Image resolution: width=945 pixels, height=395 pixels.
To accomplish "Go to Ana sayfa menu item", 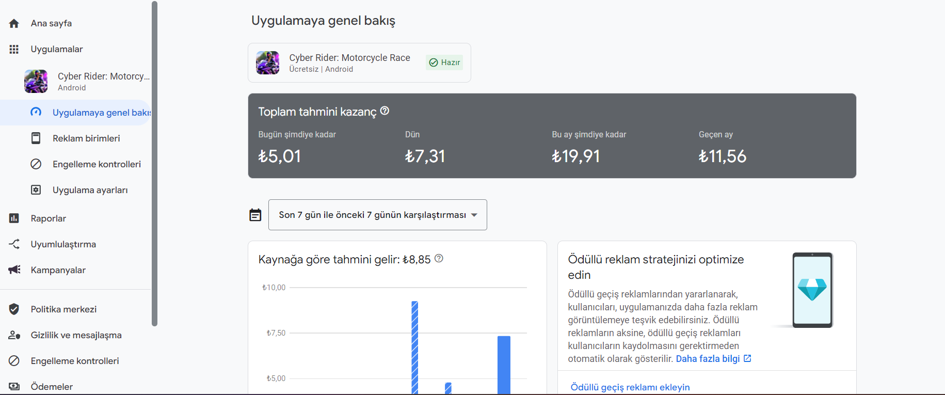I will coord(51,23).
